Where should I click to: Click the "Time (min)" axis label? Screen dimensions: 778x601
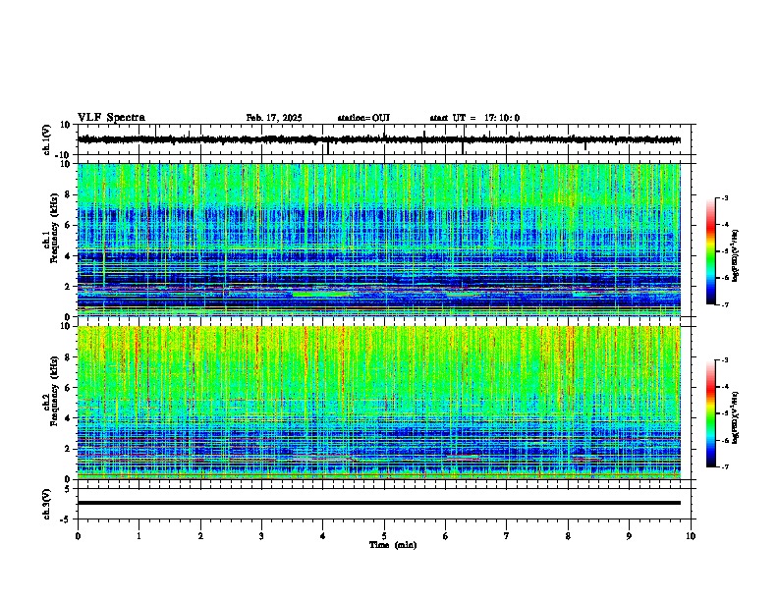click(x=393, y=545)
